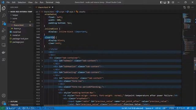Open the View menu
This screenshot has width=196, height=110.
coord(30,2)
